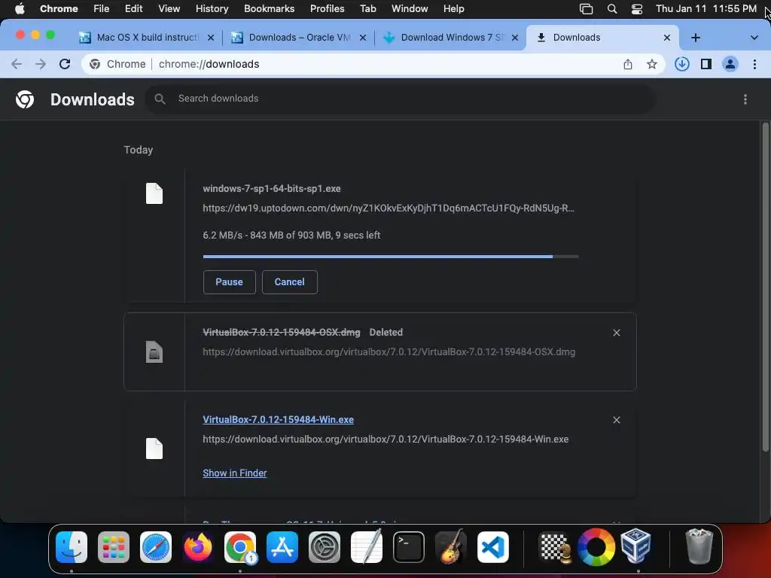Close the Mac OS X build instructions tab

[x=211, y=38]
